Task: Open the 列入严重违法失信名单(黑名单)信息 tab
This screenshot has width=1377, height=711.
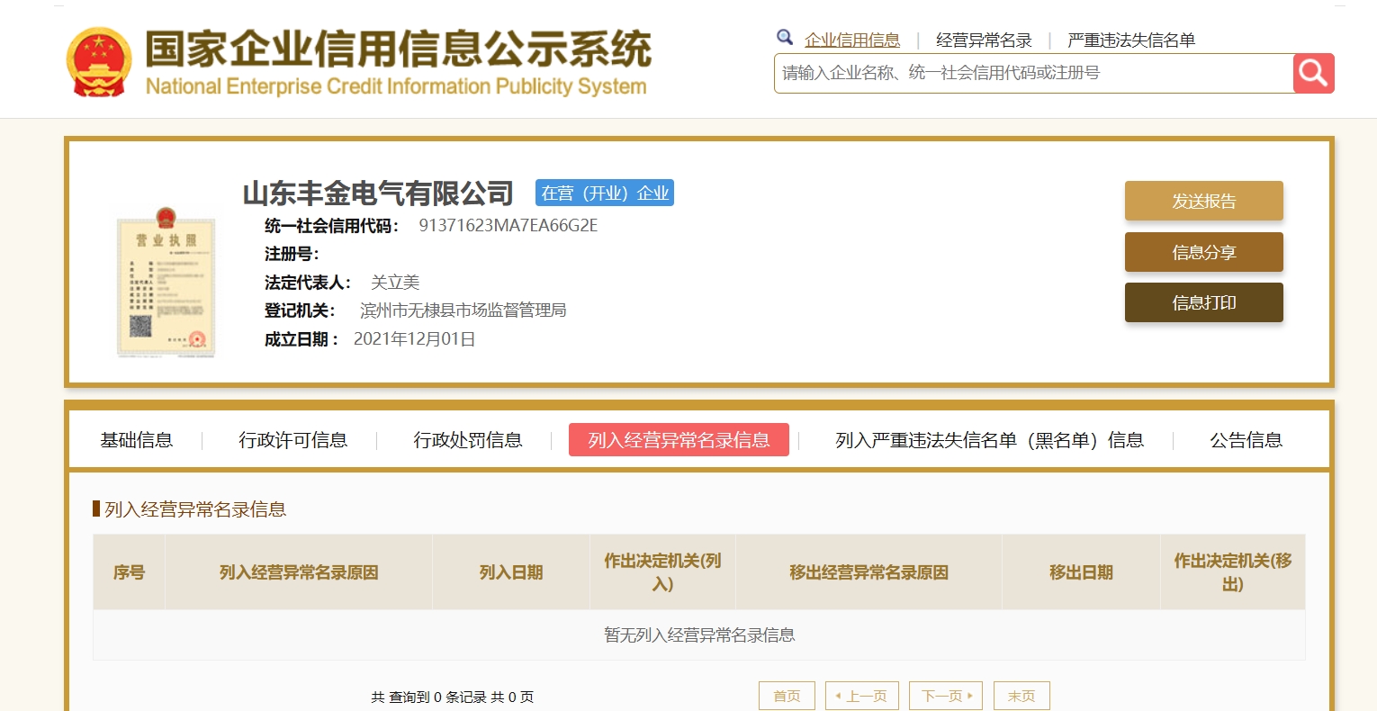Action: [x=990, y=440]
